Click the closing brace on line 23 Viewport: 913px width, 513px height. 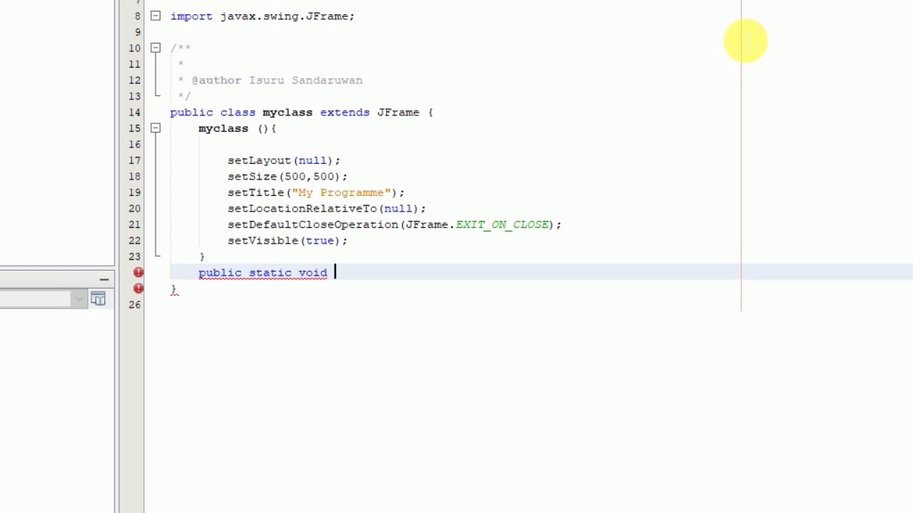[x=203, y=256]
